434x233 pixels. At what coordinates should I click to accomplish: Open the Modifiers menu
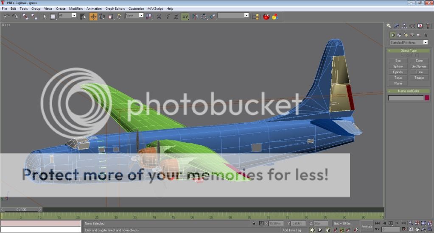pyautogui.click(x=76, y=8)
